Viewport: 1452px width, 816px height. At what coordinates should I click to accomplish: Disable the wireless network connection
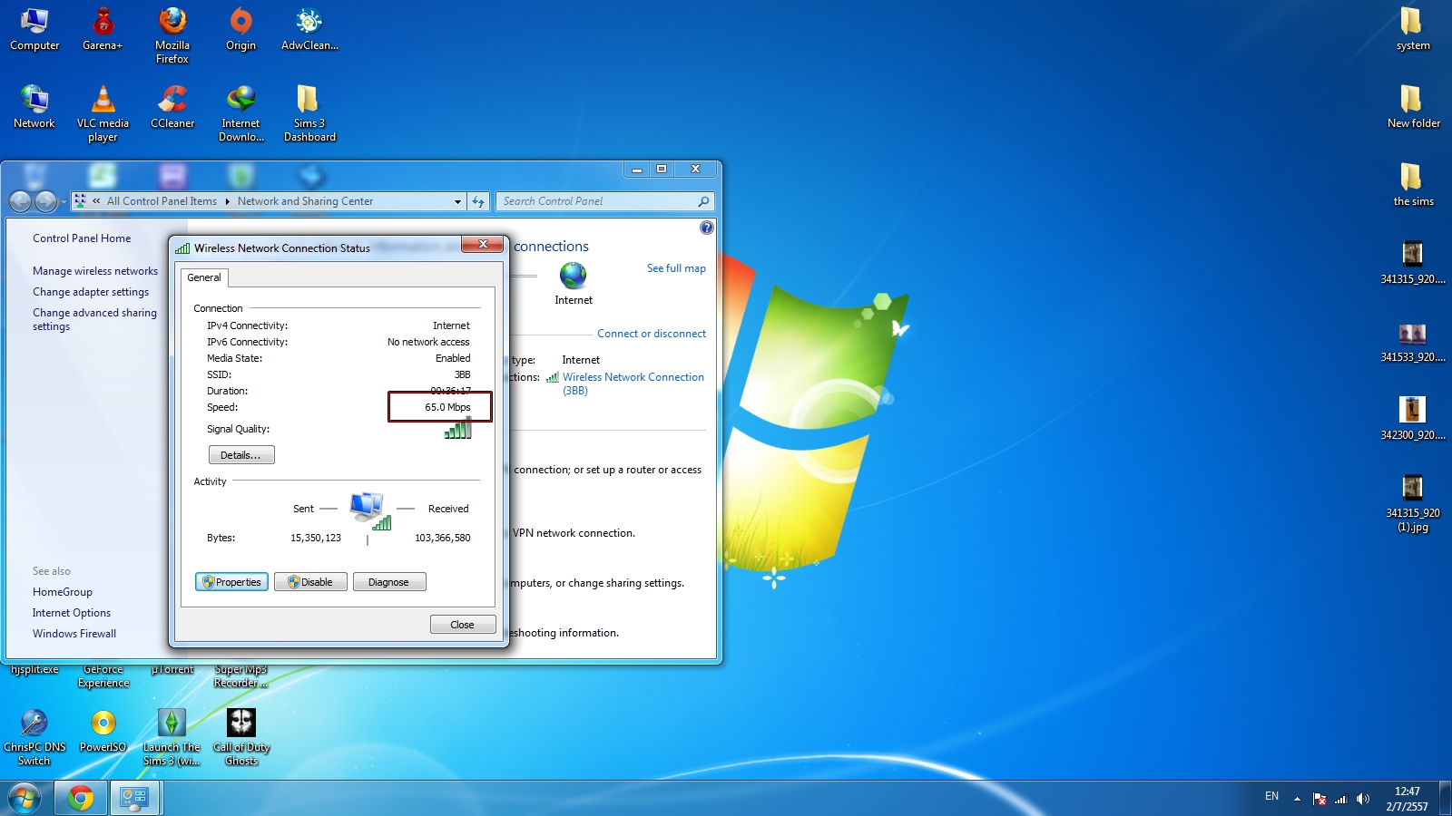[310, 582]
